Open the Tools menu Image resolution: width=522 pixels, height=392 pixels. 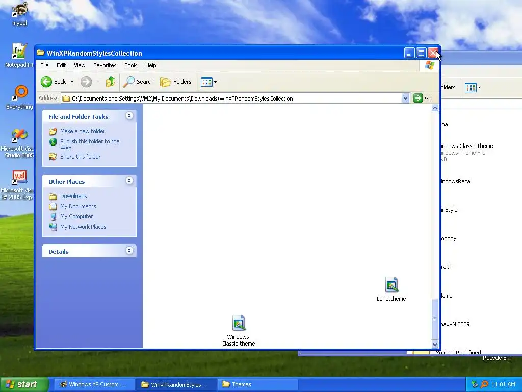(131, 65)
